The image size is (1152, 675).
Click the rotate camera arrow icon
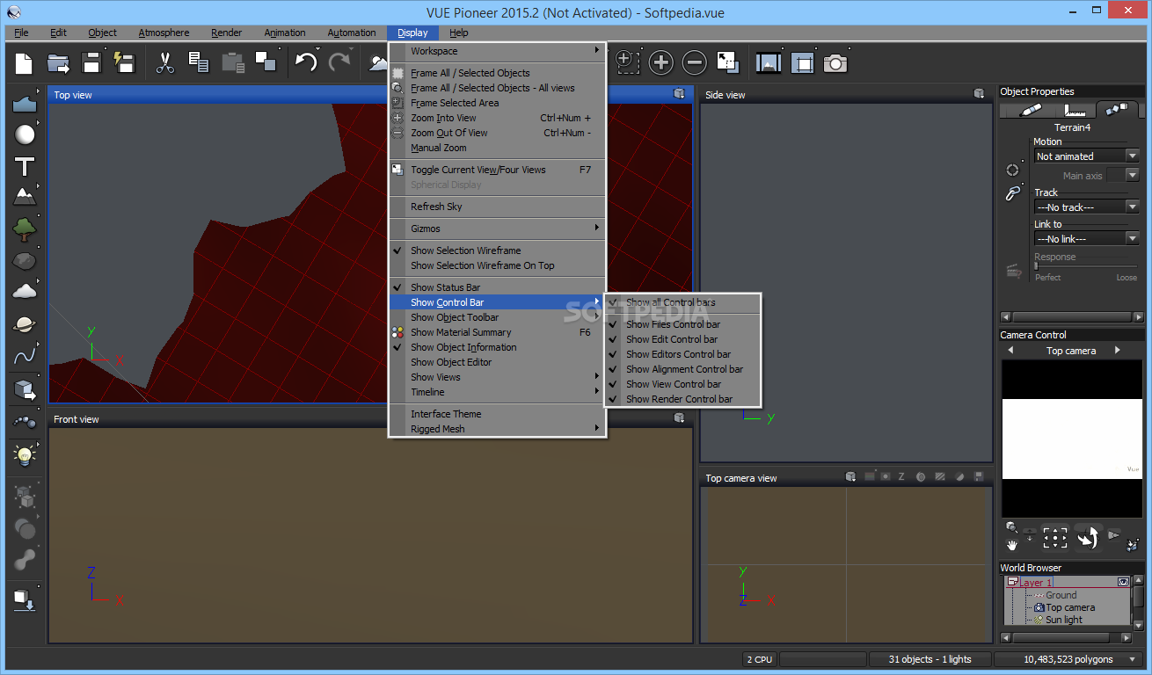[x=1089, y=538]
